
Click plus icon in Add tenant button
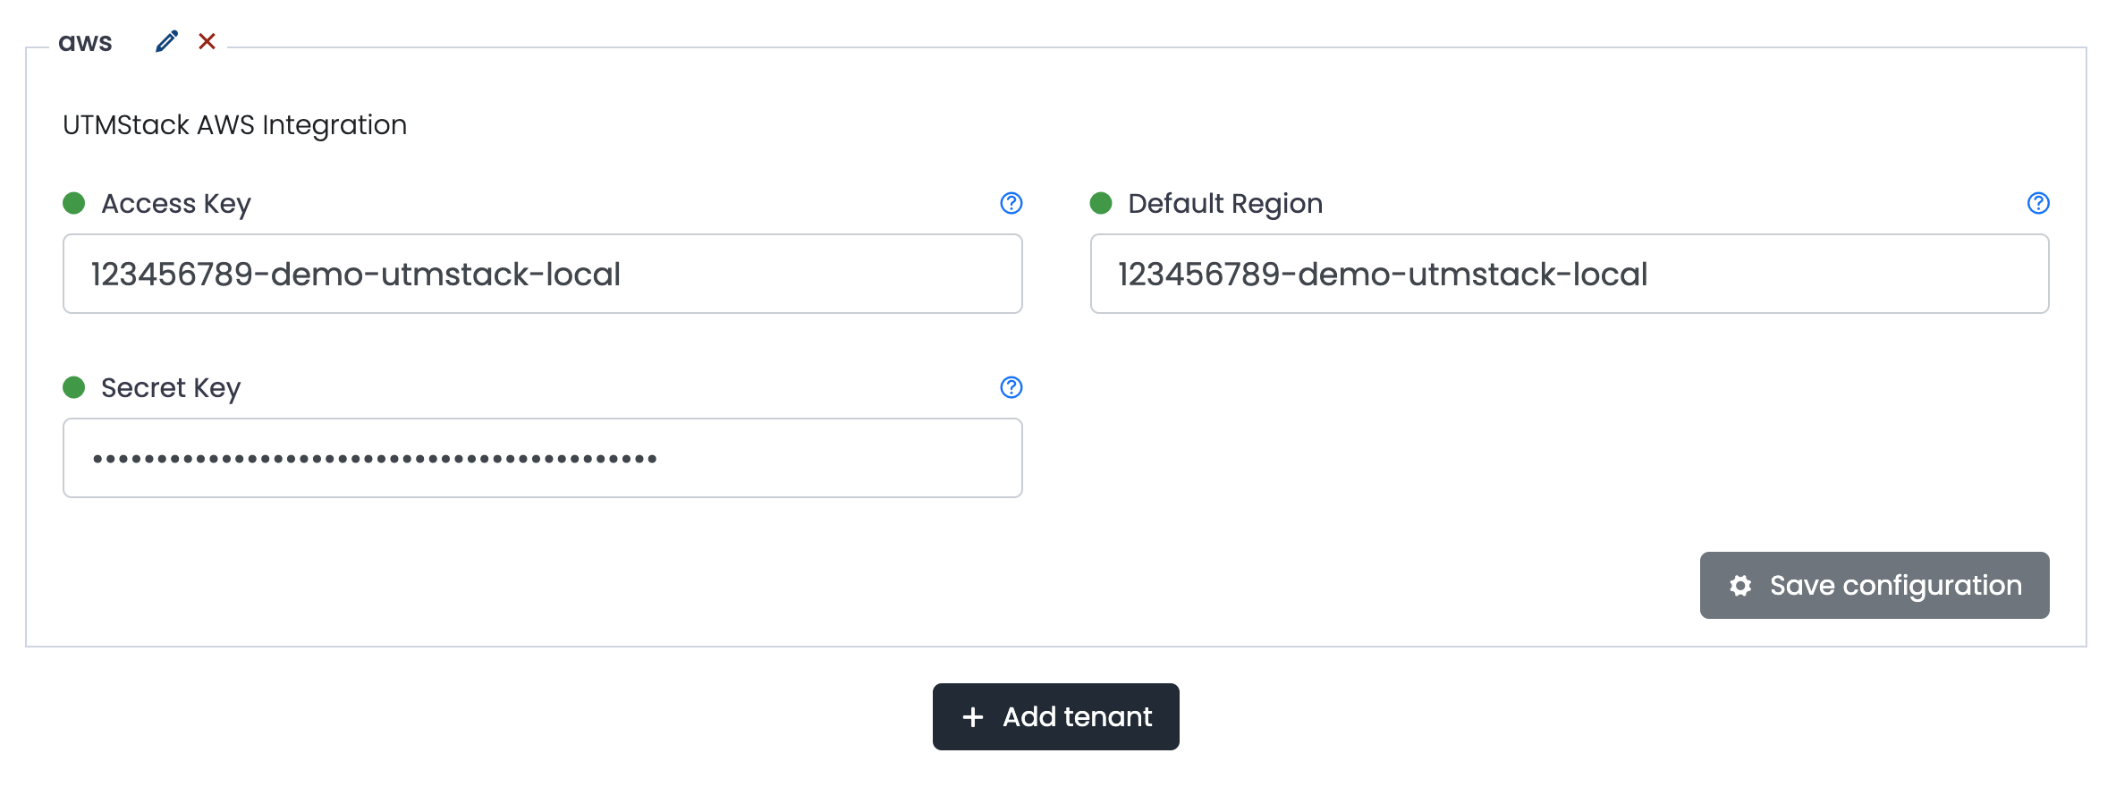click(x=973, y=716)
